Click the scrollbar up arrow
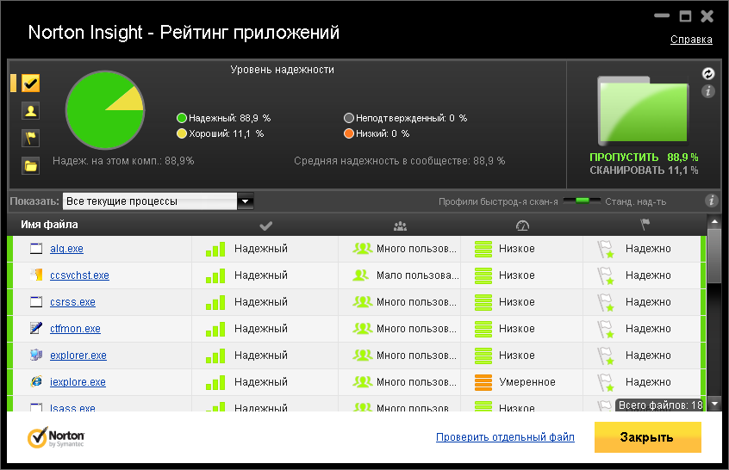The width and height of the screenshot is (729, 470). tap(714, 221)
